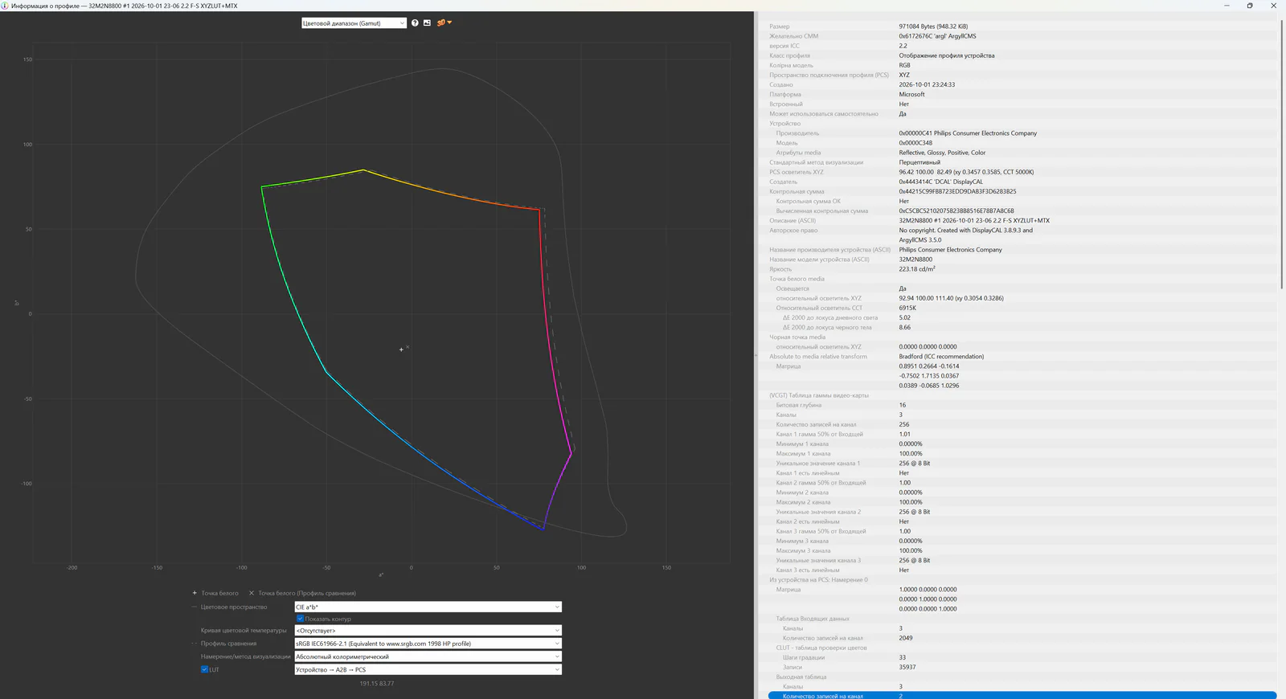Click the white point marker on the gamut plot
This screenshot has width=1286, height=699.
tap(401, 349)
